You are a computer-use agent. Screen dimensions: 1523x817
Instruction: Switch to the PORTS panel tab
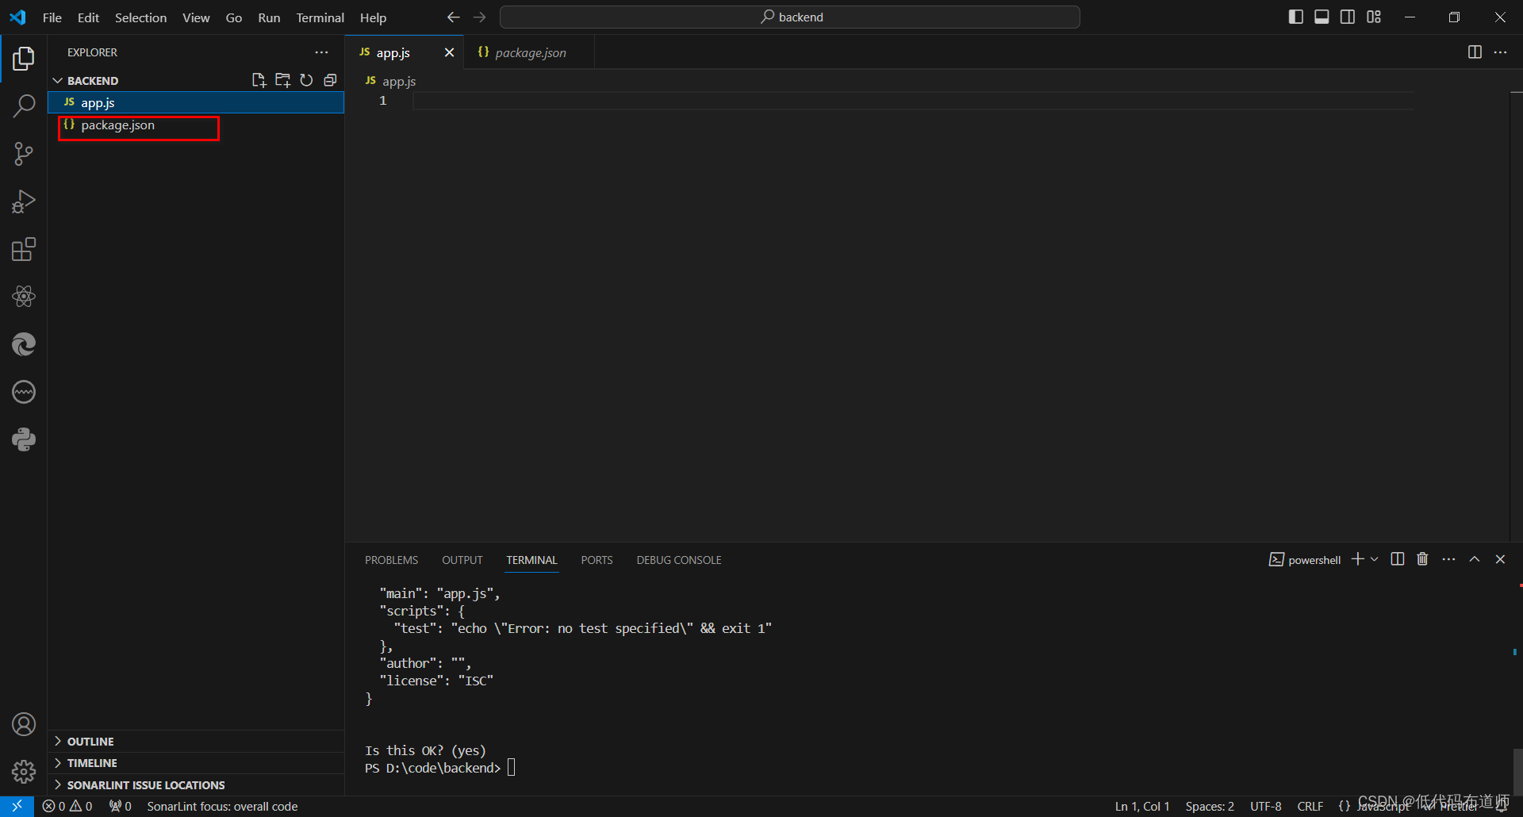[597, 560]
